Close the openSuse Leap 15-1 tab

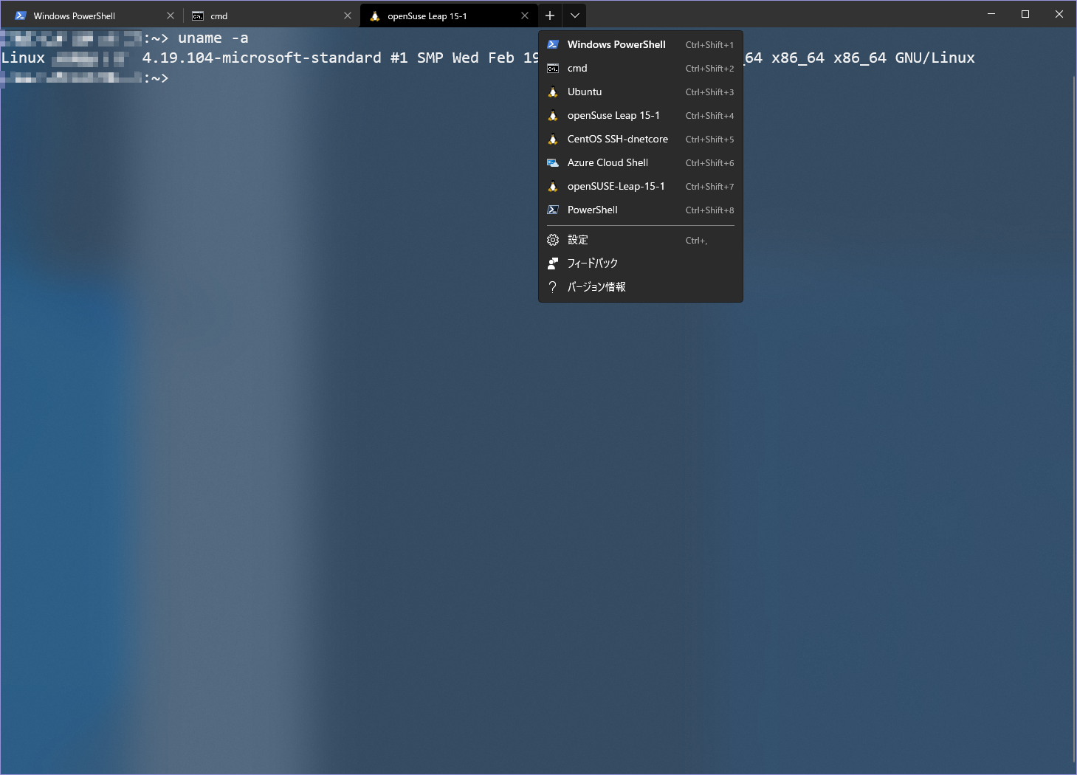pos(525,15)
